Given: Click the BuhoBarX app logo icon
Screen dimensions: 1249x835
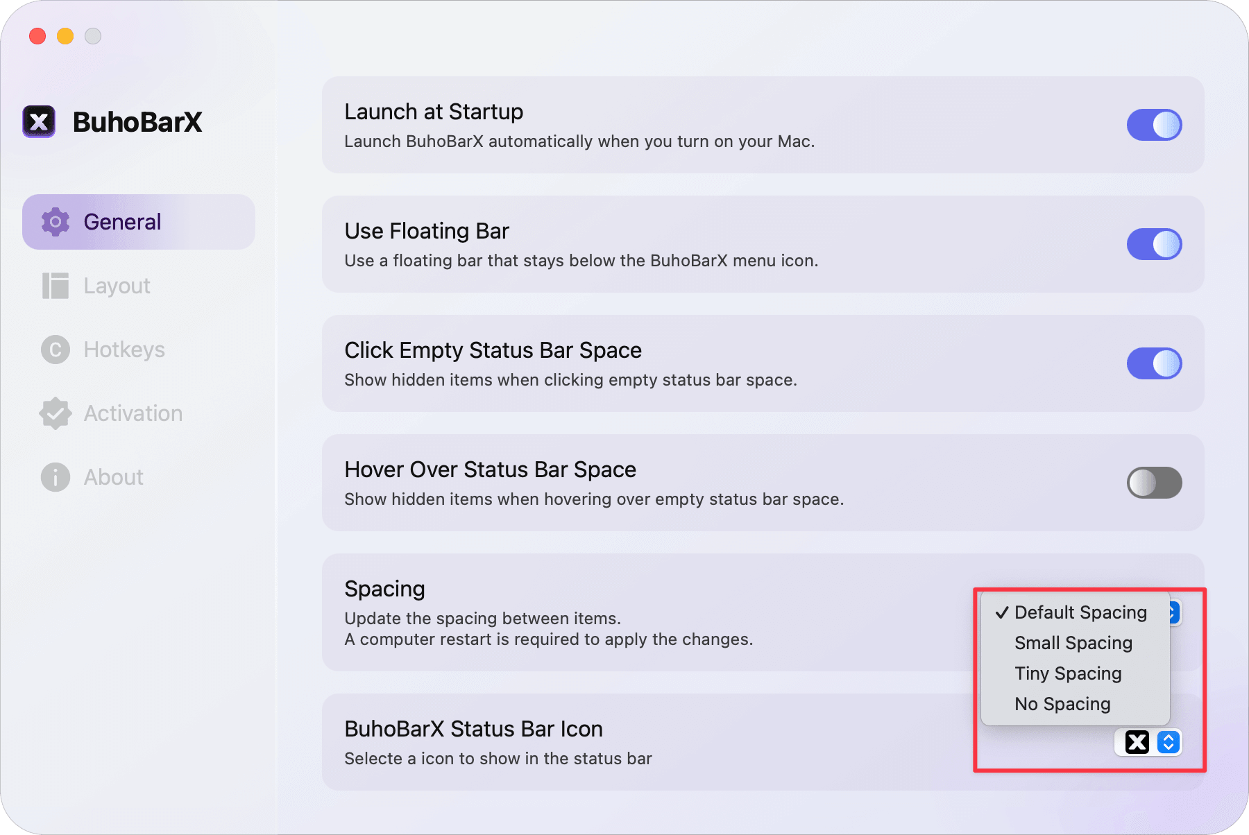Looking at the screenshot, I should click(39, 121).
